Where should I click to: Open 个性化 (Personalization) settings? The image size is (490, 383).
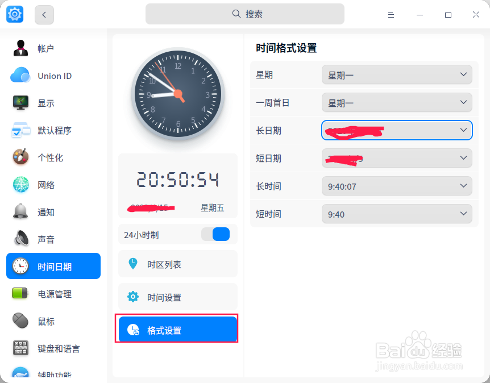tap(20, 157)
